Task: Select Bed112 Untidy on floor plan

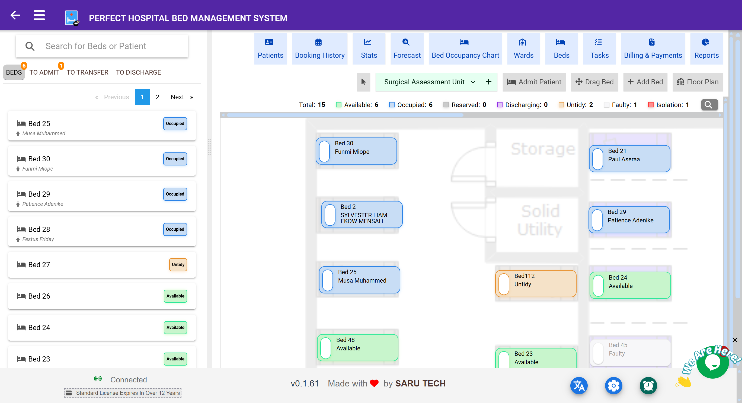Action: [535, 283]
